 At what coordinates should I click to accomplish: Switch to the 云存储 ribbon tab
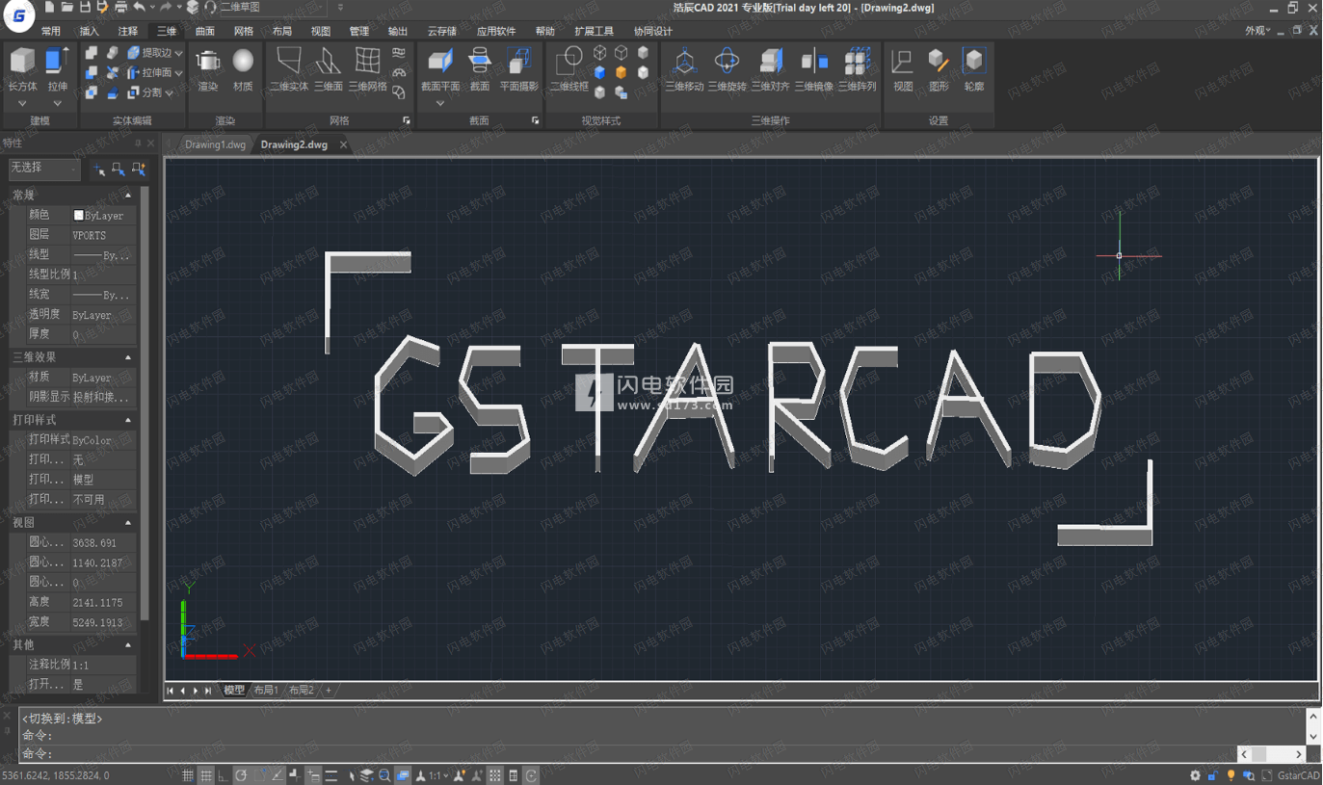[x=441, y=31]
